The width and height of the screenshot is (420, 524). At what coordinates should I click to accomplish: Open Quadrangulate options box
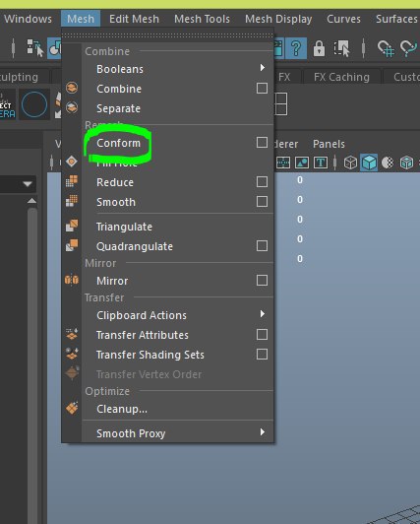point(262,246)
